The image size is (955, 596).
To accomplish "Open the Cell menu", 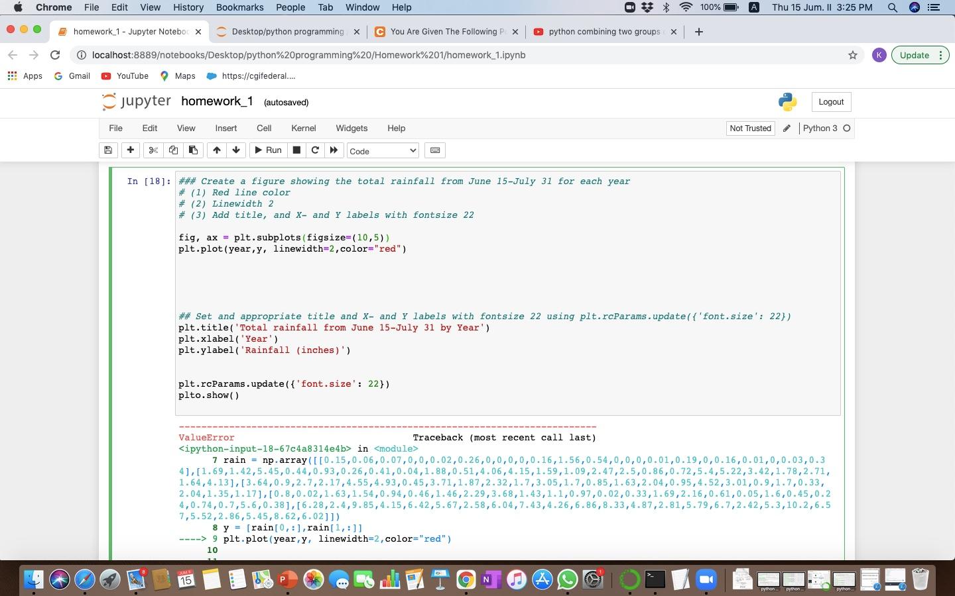I will click(264, 128).
